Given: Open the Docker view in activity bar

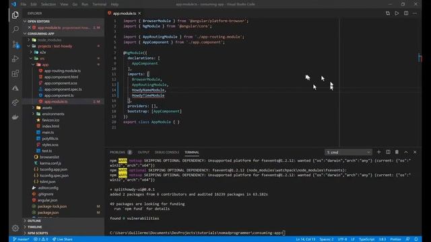Looking at the screenshot, I should pyautogui.click(x=15, y=117).
